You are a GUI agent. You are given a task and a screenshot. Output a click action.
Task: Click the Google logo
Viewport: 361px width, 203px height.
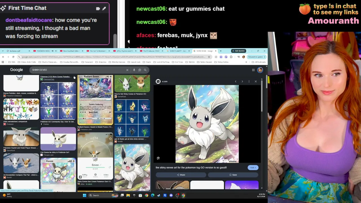click(16, 70)
